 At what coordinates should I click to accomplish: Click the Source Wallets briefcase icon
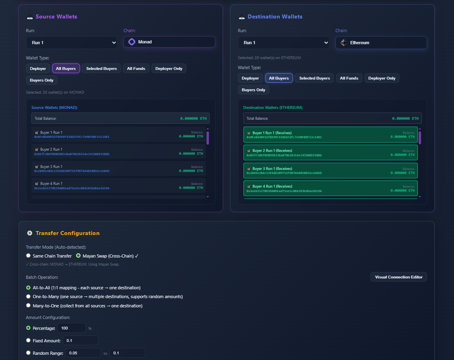coord(29,16)
